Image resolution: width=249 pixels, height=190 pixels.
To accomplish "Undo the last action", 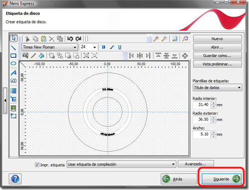I will click(70, 39).
